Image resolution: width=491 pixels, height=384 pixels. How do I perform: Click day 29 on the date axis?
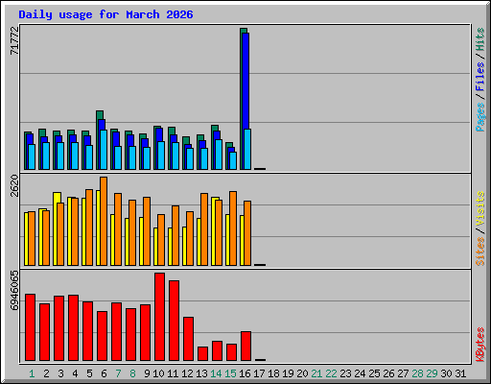pyautogui.click(x=432, y=373)
